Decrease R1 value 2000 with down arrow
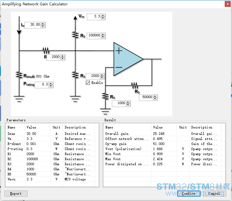The height and width of the screenshot is (201, 232). [62, 59]
